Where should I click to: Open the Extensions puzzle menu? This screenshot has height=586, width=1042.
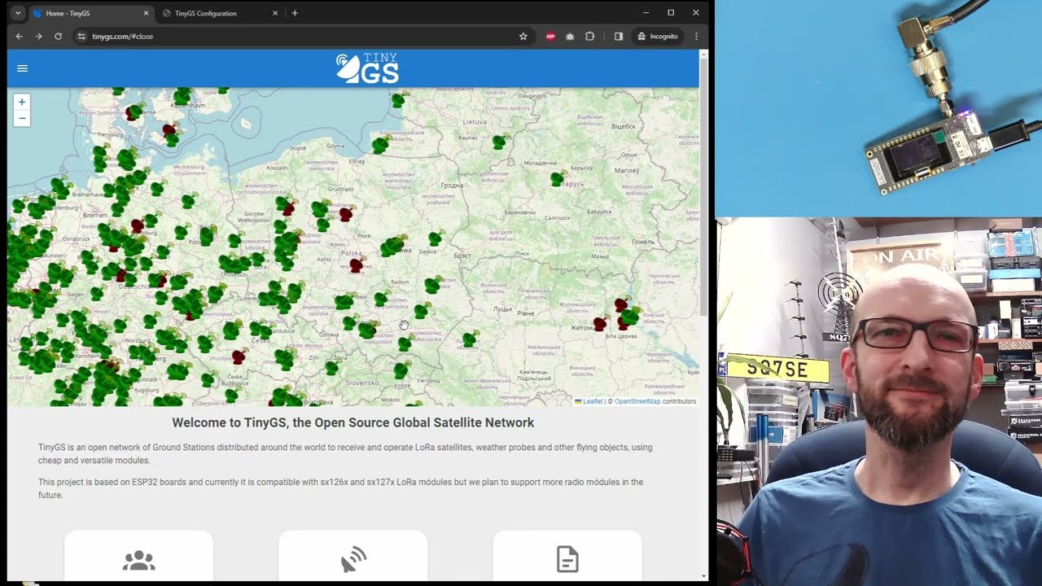coord(590,36)
